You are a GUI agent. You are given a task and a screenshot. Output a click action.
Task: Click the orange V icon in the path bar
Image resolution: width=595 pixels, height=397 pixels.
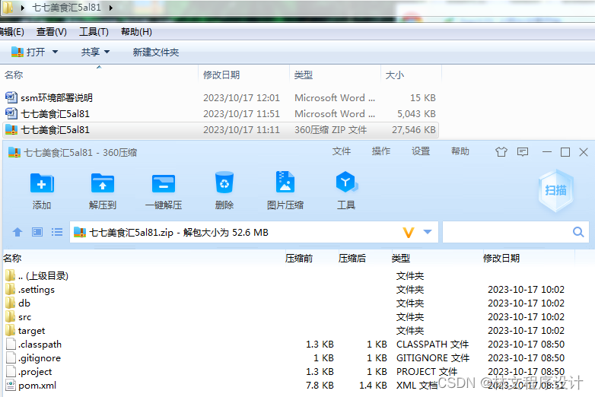pyautogui.click(x=409, y=233)
